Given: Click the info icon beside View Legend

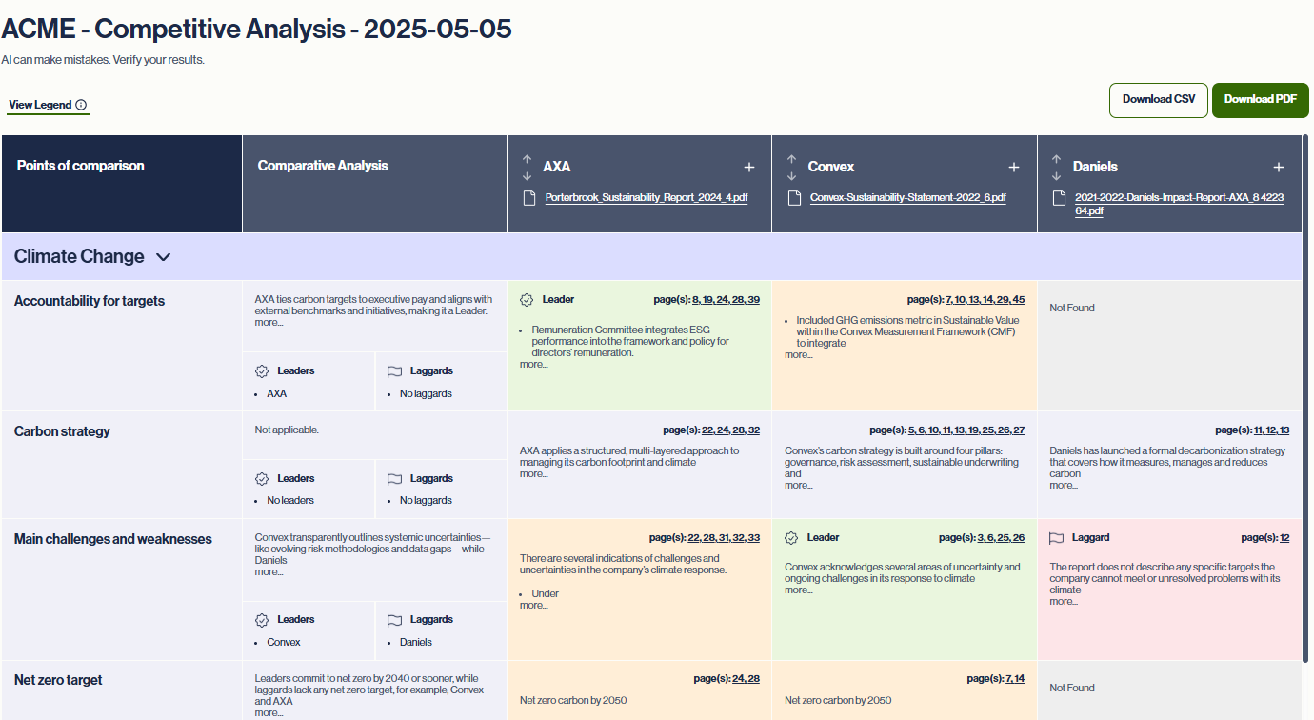Looking at the screenshot, I should pos(81,105).
